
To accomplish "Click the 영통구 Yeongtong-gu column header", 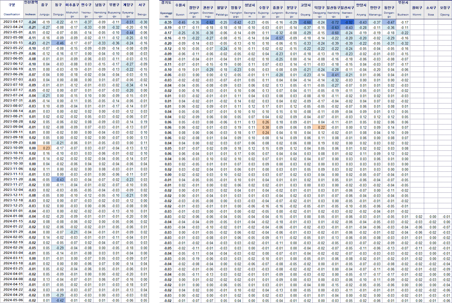I will tap(236, 9).
